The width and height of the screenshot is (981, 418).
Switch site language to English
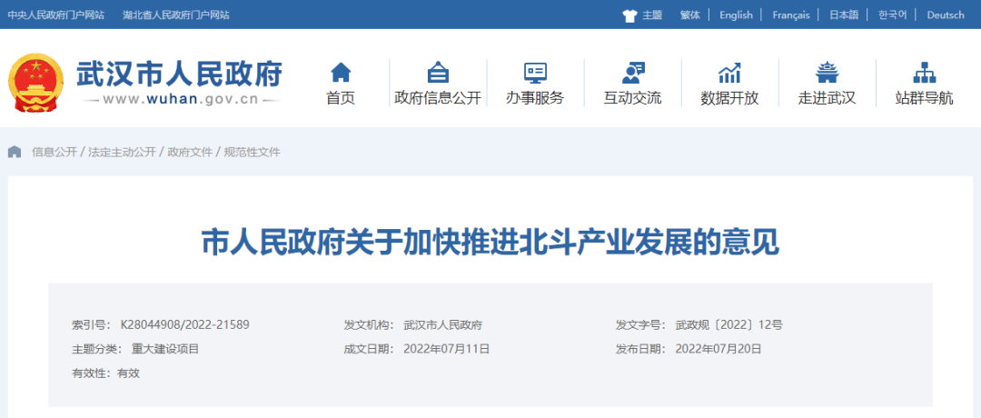[x=736, y=15]
